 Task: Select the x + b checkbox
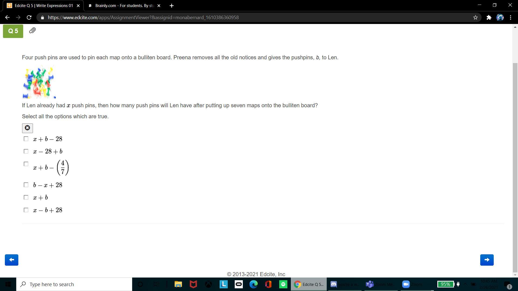click(26, 198)
